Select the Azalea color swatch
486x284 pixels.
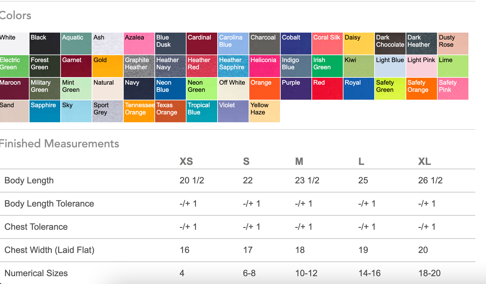(x=139, y=44)
